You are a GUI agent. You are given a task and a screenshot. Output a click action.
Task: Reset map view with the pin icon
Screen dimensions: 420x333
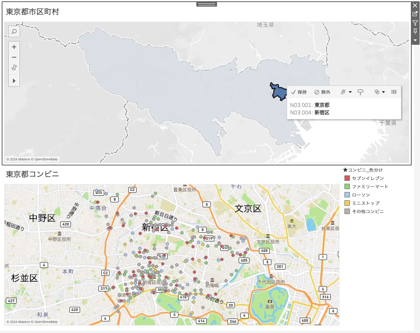coord(14,68)
